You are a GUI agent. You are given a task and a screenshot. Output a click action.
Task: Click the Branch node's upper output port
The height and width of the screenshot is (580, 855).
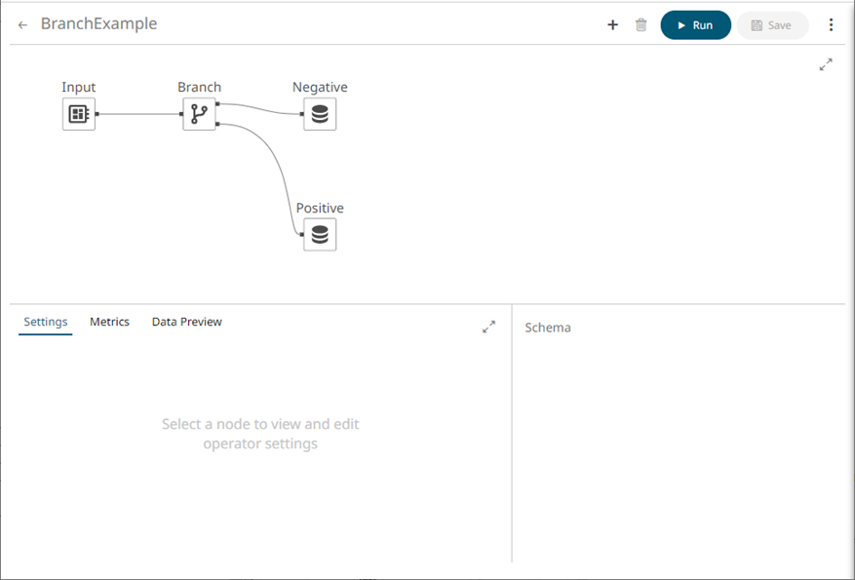217,103
